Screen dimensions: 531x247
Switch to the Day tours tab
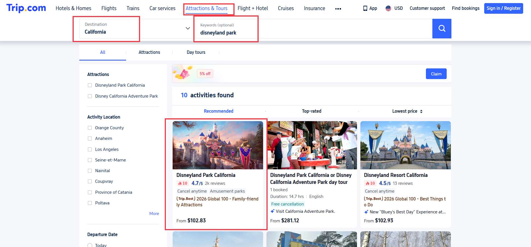click(x=196, y=52)
